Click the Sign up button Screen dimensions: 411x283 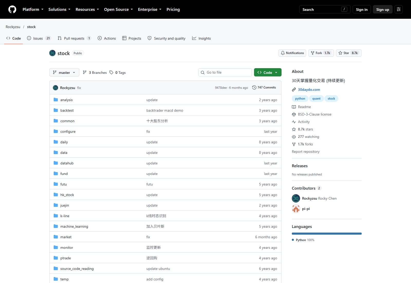click(x=383, y=10)
